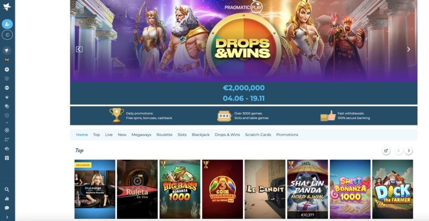
Task: Open the search magnifier icon in sidebar
Action: [x=7, y=190]
